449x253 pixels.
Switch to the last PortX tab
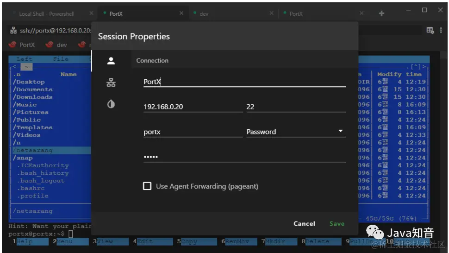coord(296,14)
